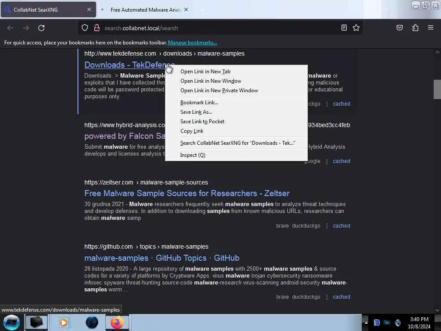The image size is (441, 331).
Task: Open malware-samples GitHub Topics link
Action: (162, 258)
